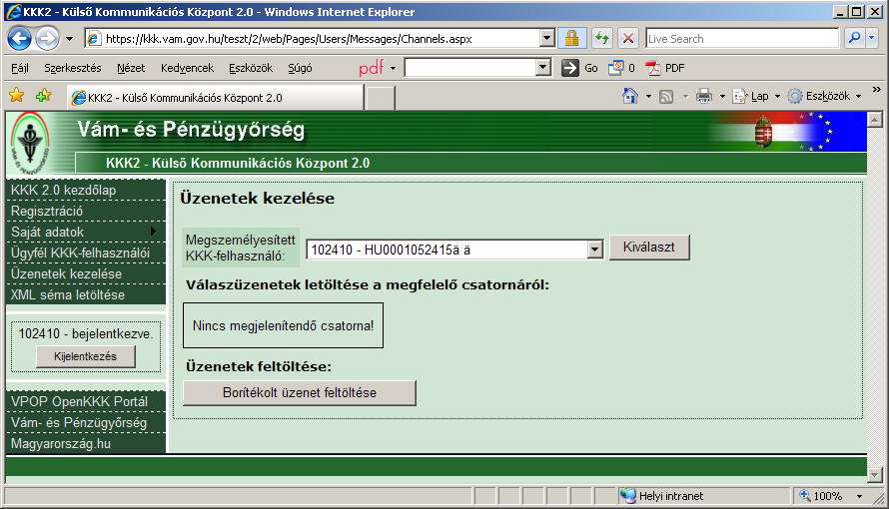Expand the address bar history dropdown
This screenshot has width=889, height=509.
[546, 39]
